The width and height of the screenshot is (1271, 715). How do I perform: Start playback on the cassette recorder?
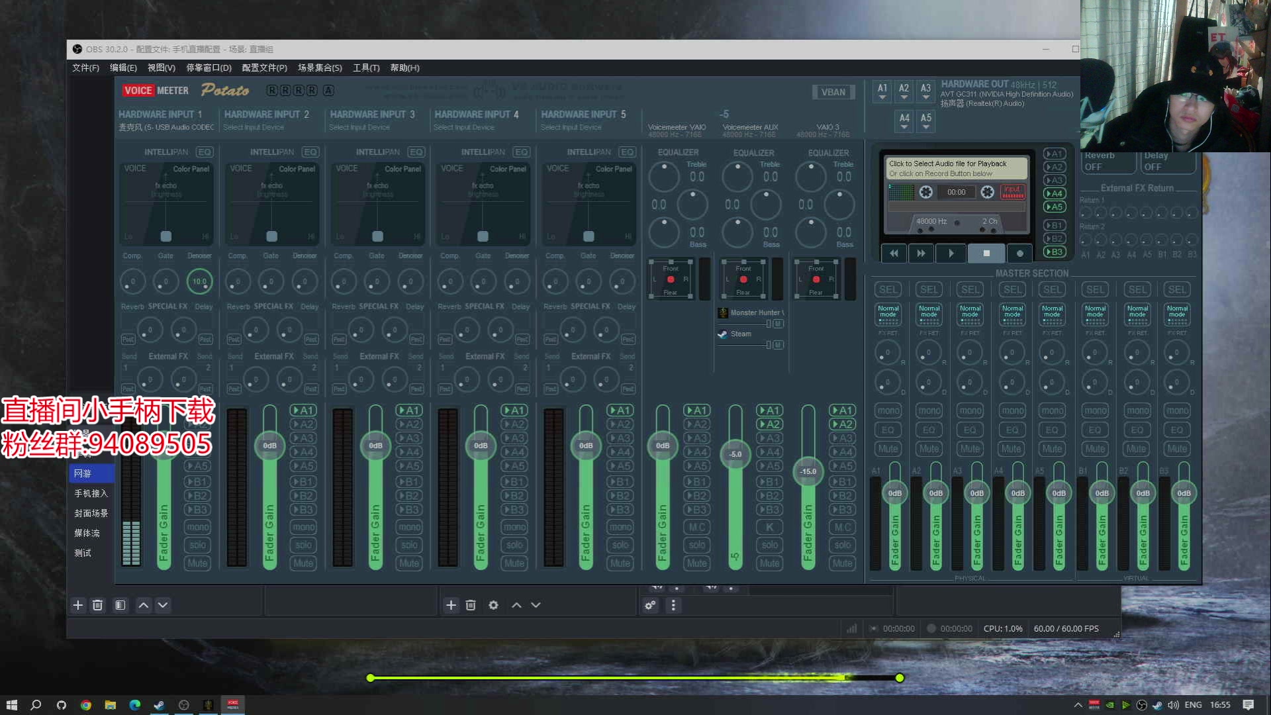pyautogui.click(x=951, y=253)
